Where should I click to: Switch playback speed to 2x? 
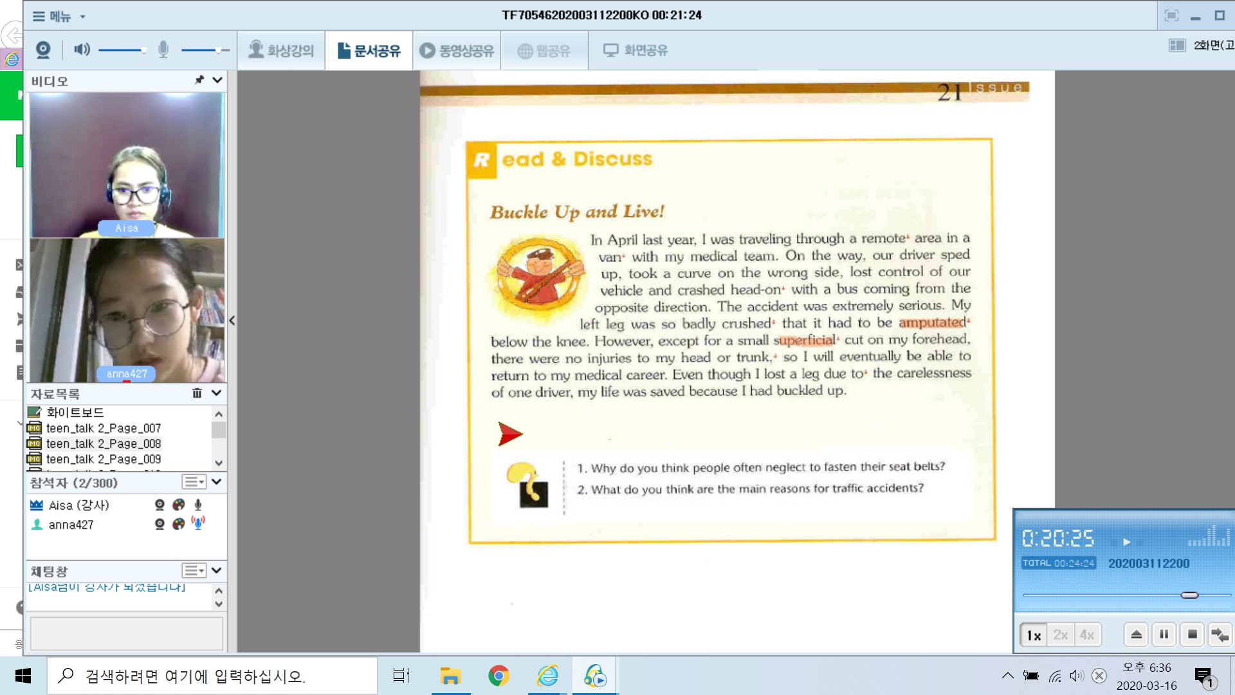[1060, 635]
